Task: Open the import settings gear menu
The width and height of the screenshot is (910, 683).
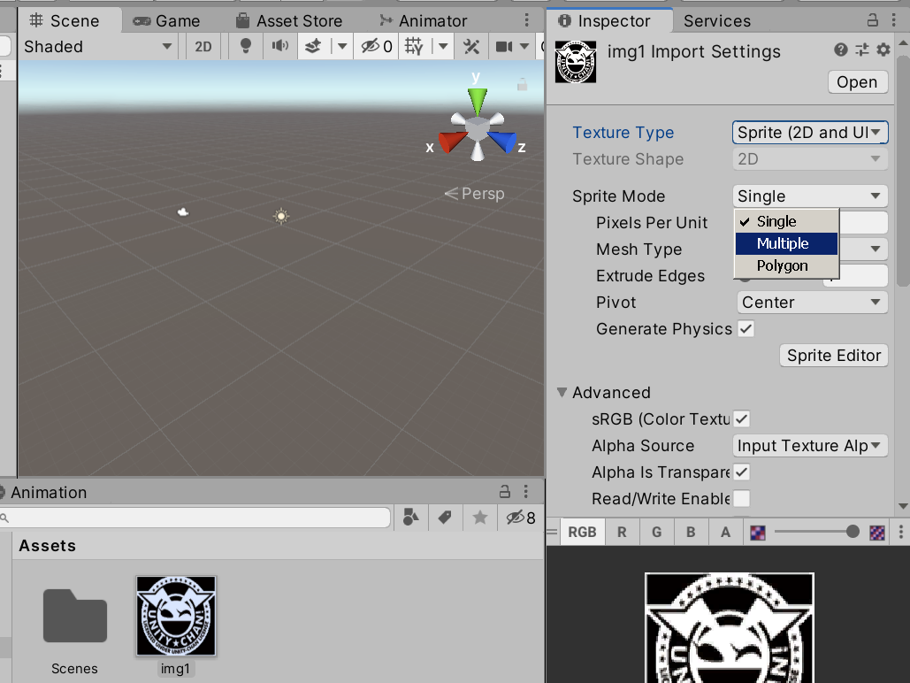Action: coord(883,50)
